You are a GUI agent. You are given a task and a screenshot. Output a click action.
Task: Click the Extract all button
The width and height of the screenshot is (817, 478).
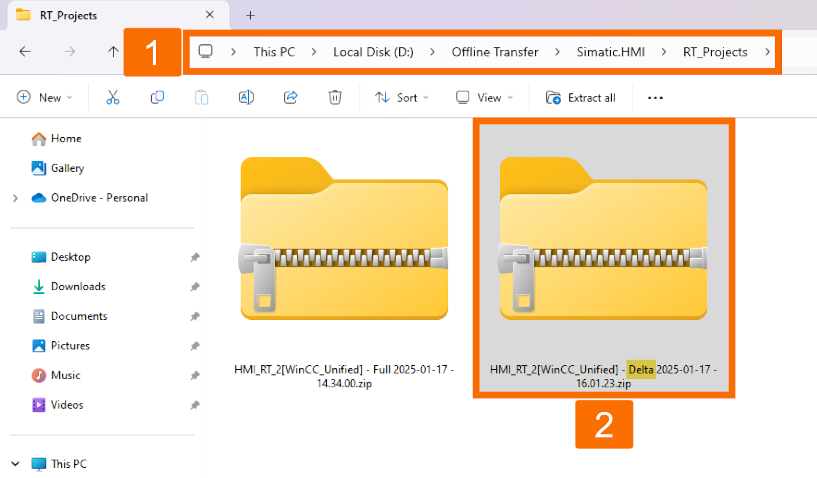tap(581, 97)
